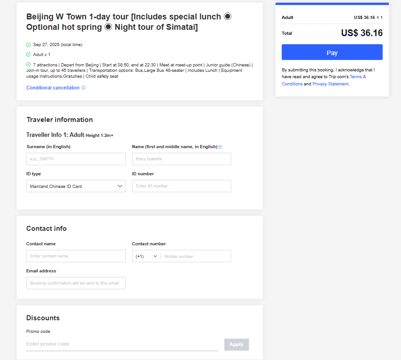Screen dimensions: 401x360
Task: Click the grey Apply button for promo code
Action: point(236,344)
